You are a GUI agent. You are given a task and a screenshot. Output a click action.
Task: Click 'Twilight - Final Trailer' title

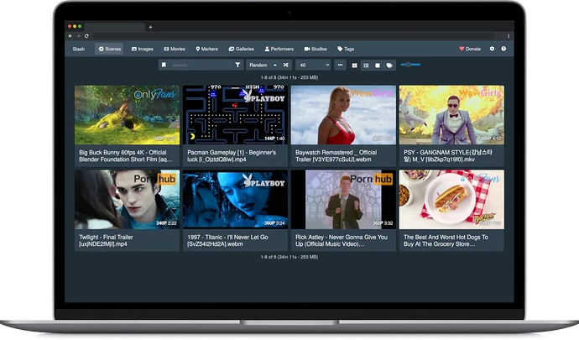coord(106,241)
